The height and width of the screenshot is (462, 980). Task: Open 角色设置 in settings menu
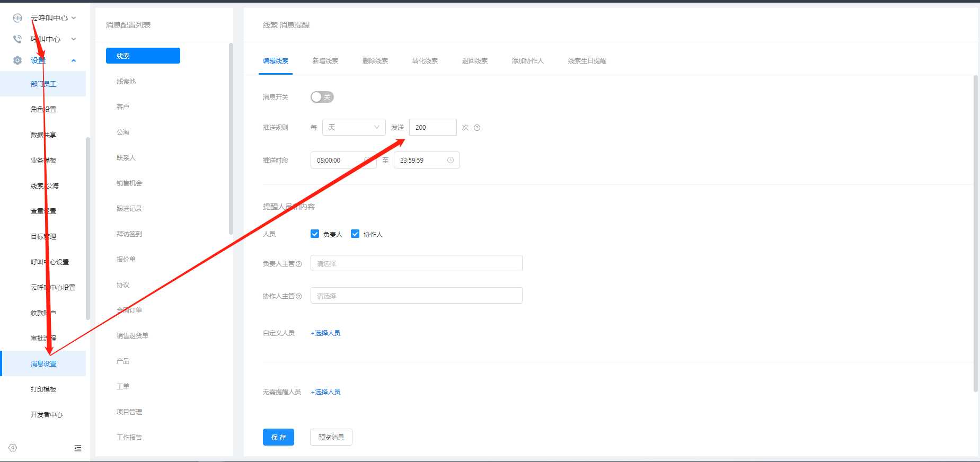43,109
